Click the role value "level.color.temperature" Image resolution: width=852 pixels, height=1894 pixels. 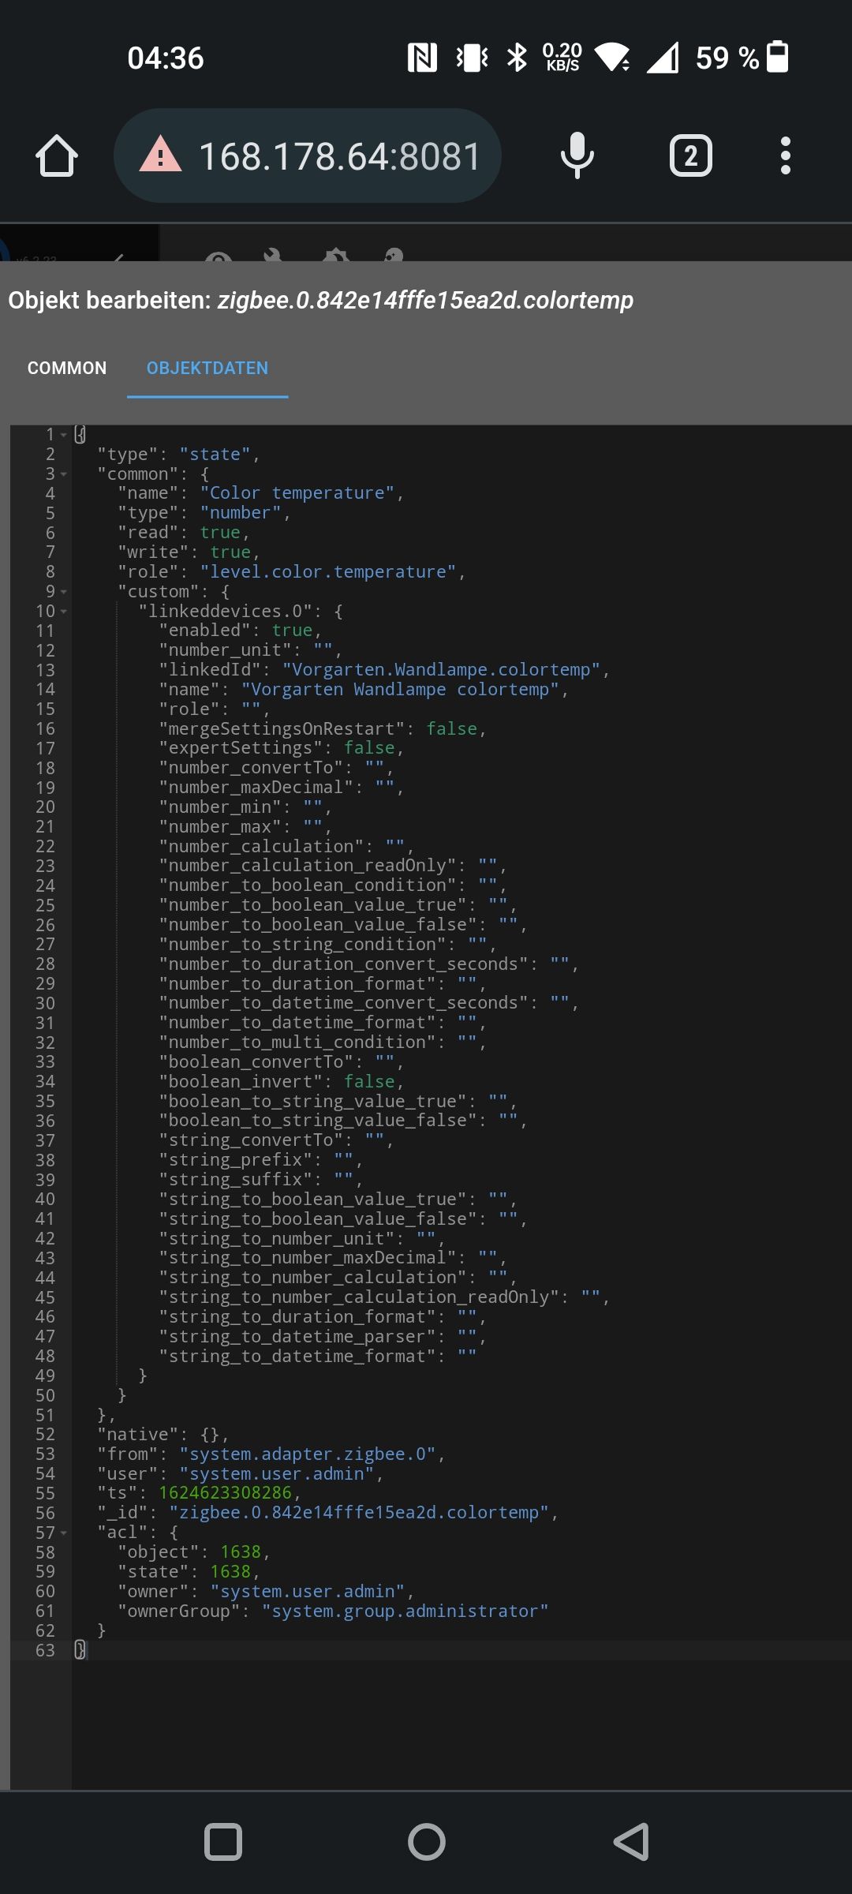tap(328, 572)
